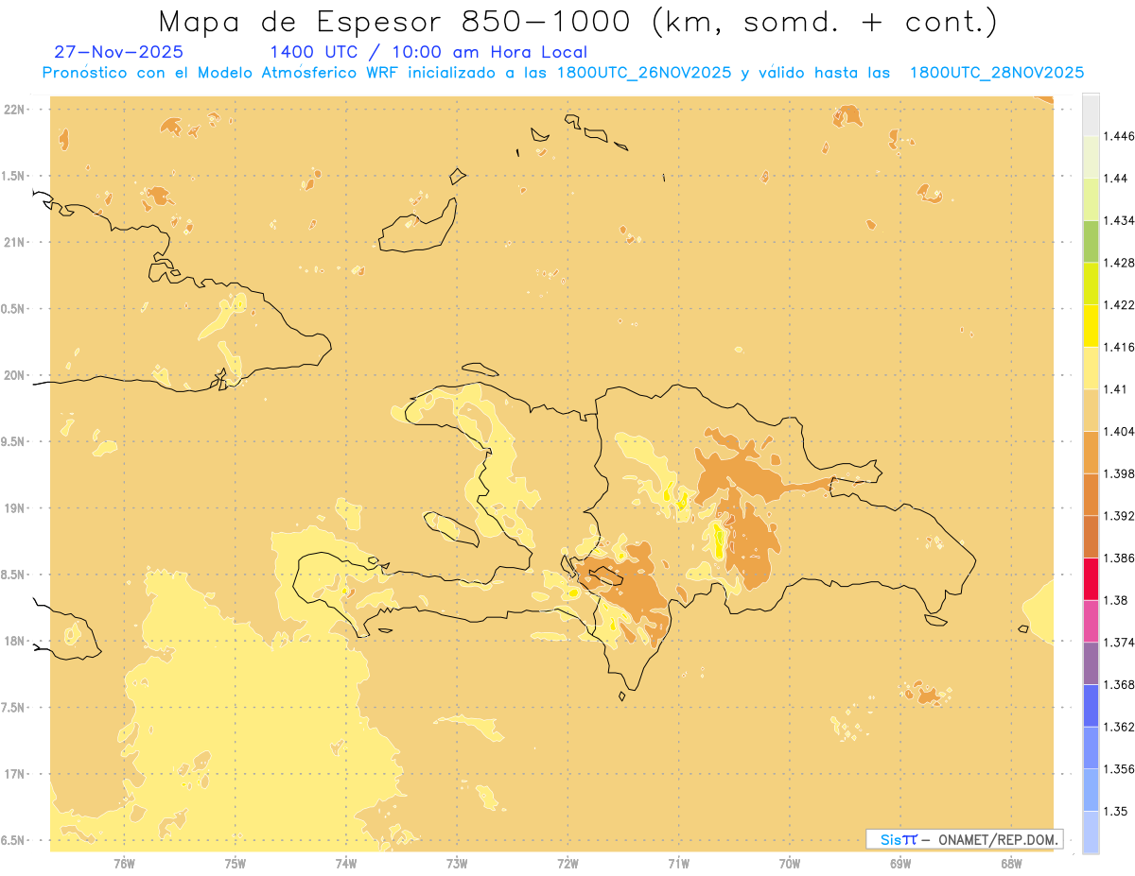Click the 69W longitude tick label

coord(900,863)
